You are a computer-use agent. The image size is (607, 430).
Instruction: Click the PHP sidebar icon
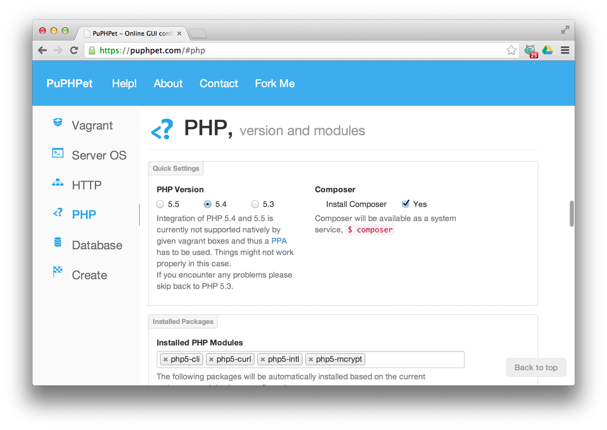click(x=57, y=213)
